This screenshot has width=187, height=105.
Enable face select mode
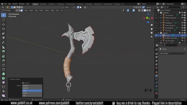click(x=22, y=10)
